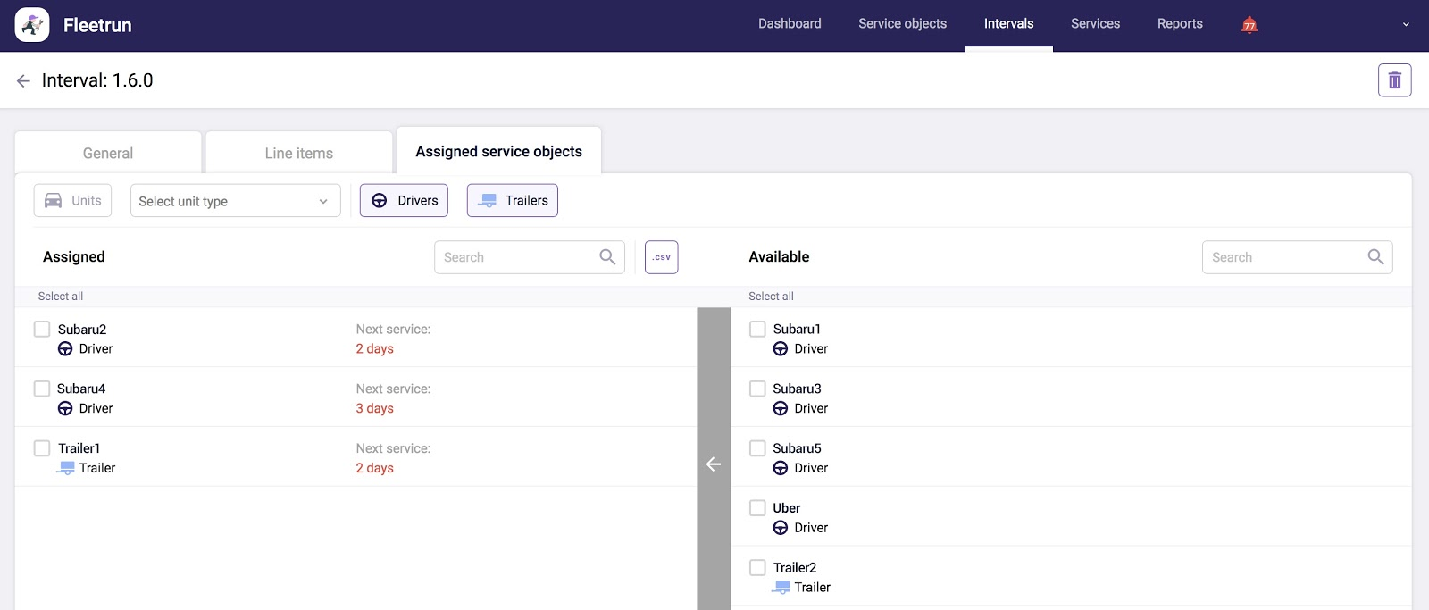
Task: Open the notifications bell icon
Action: click(1249, 24)
